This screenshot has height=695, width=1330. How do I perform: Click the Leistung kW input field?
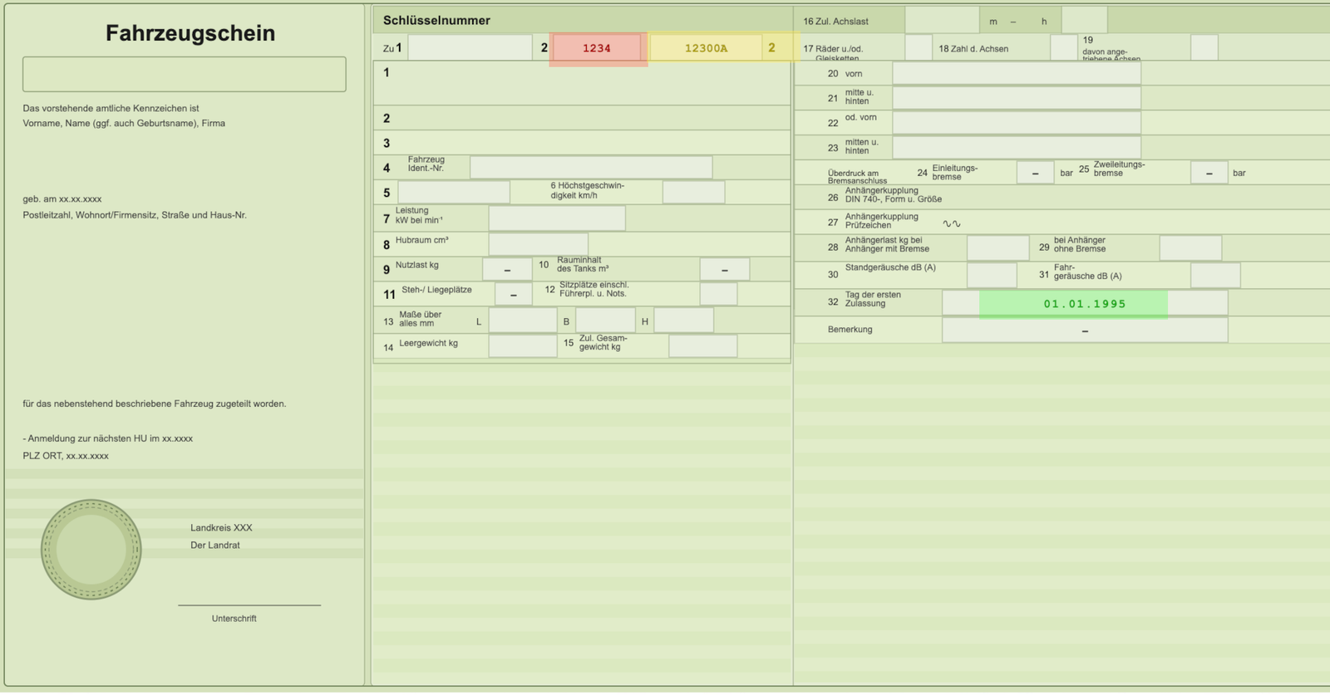coord(557,218)
